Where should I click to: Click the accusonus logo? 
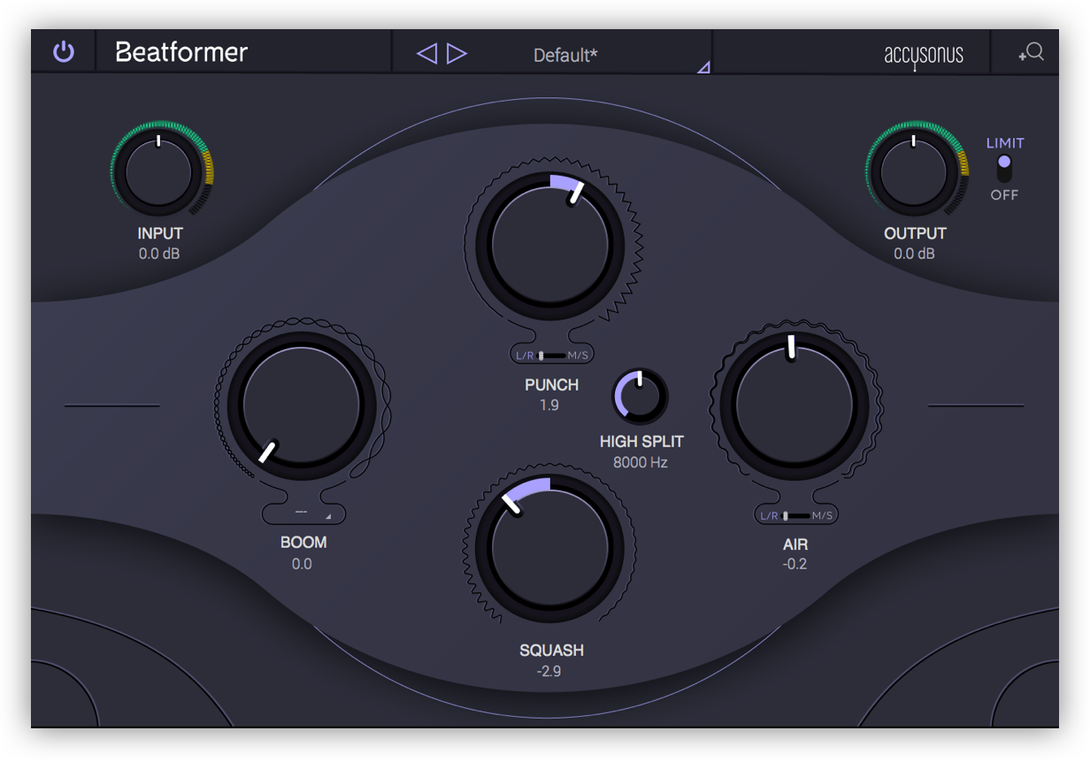pyautogui.click(x=924, y=55)
